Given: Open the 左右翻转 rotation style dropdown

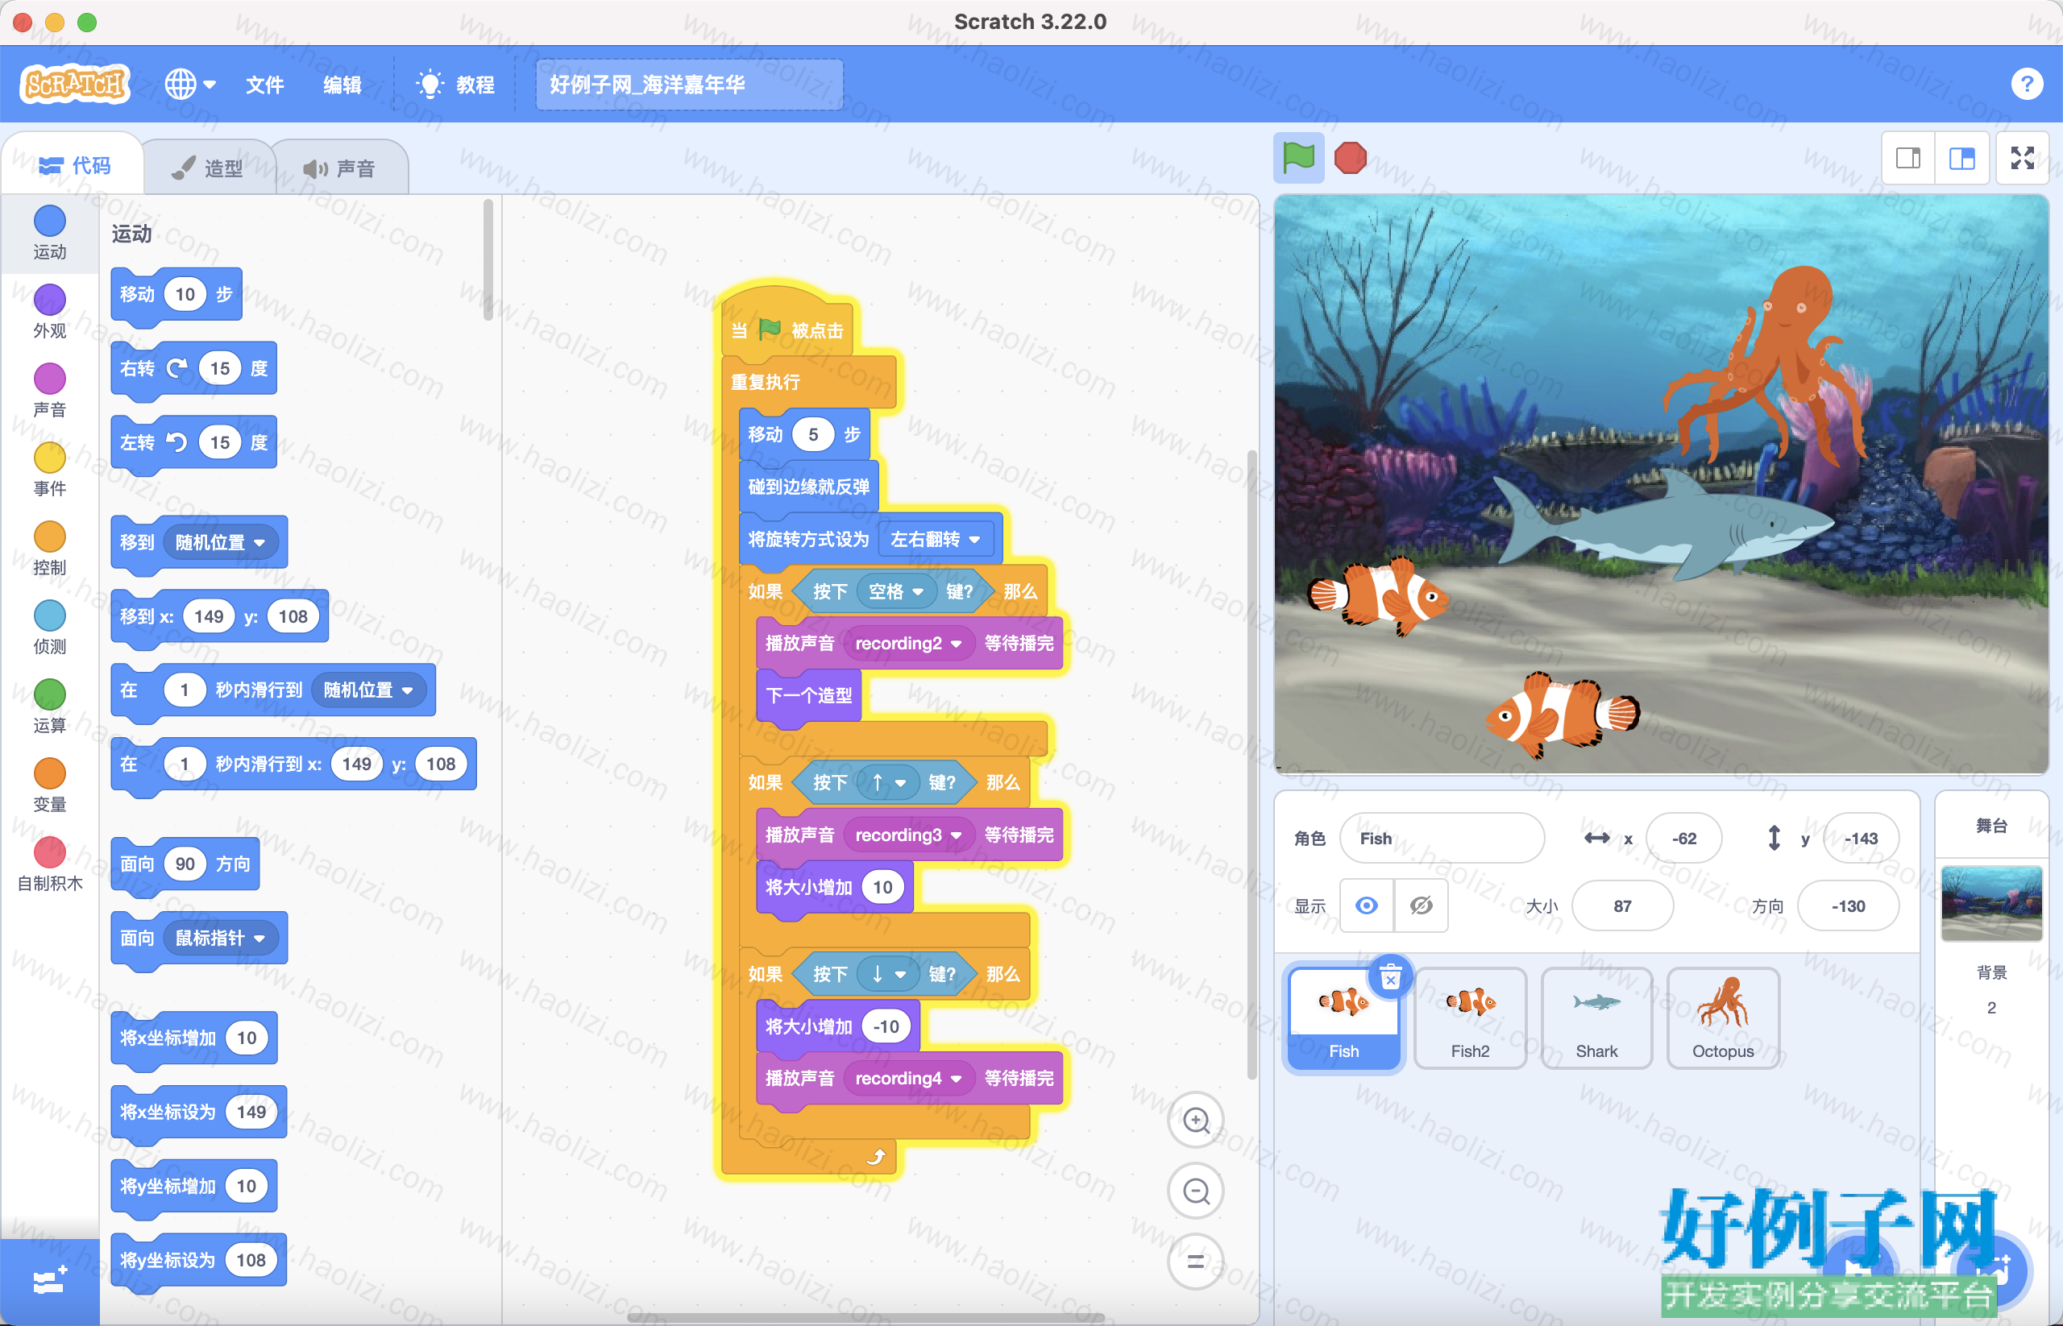Looking at the screenshot, I should click(936, 539).
